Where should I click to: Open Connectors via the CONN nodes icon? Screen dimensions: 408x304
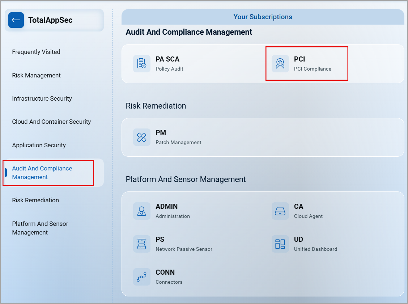point(142,276)
